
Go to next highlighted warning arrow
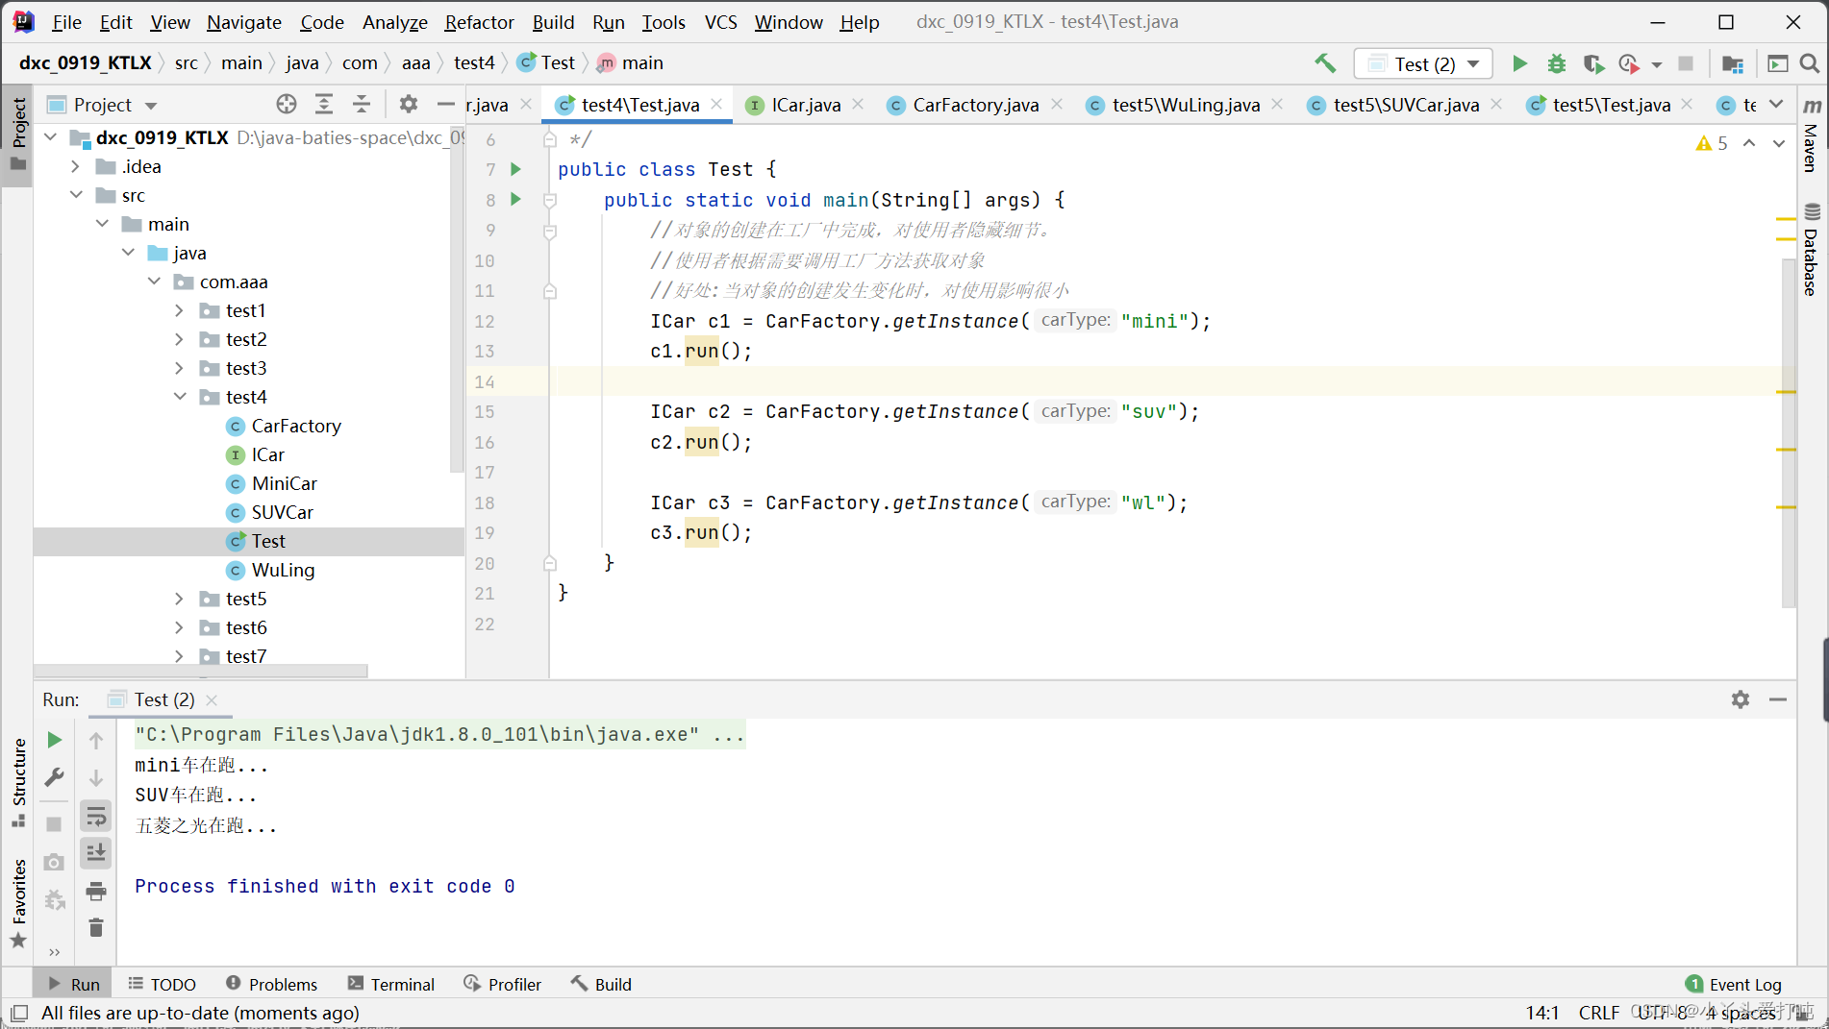tap(1779, 143)
